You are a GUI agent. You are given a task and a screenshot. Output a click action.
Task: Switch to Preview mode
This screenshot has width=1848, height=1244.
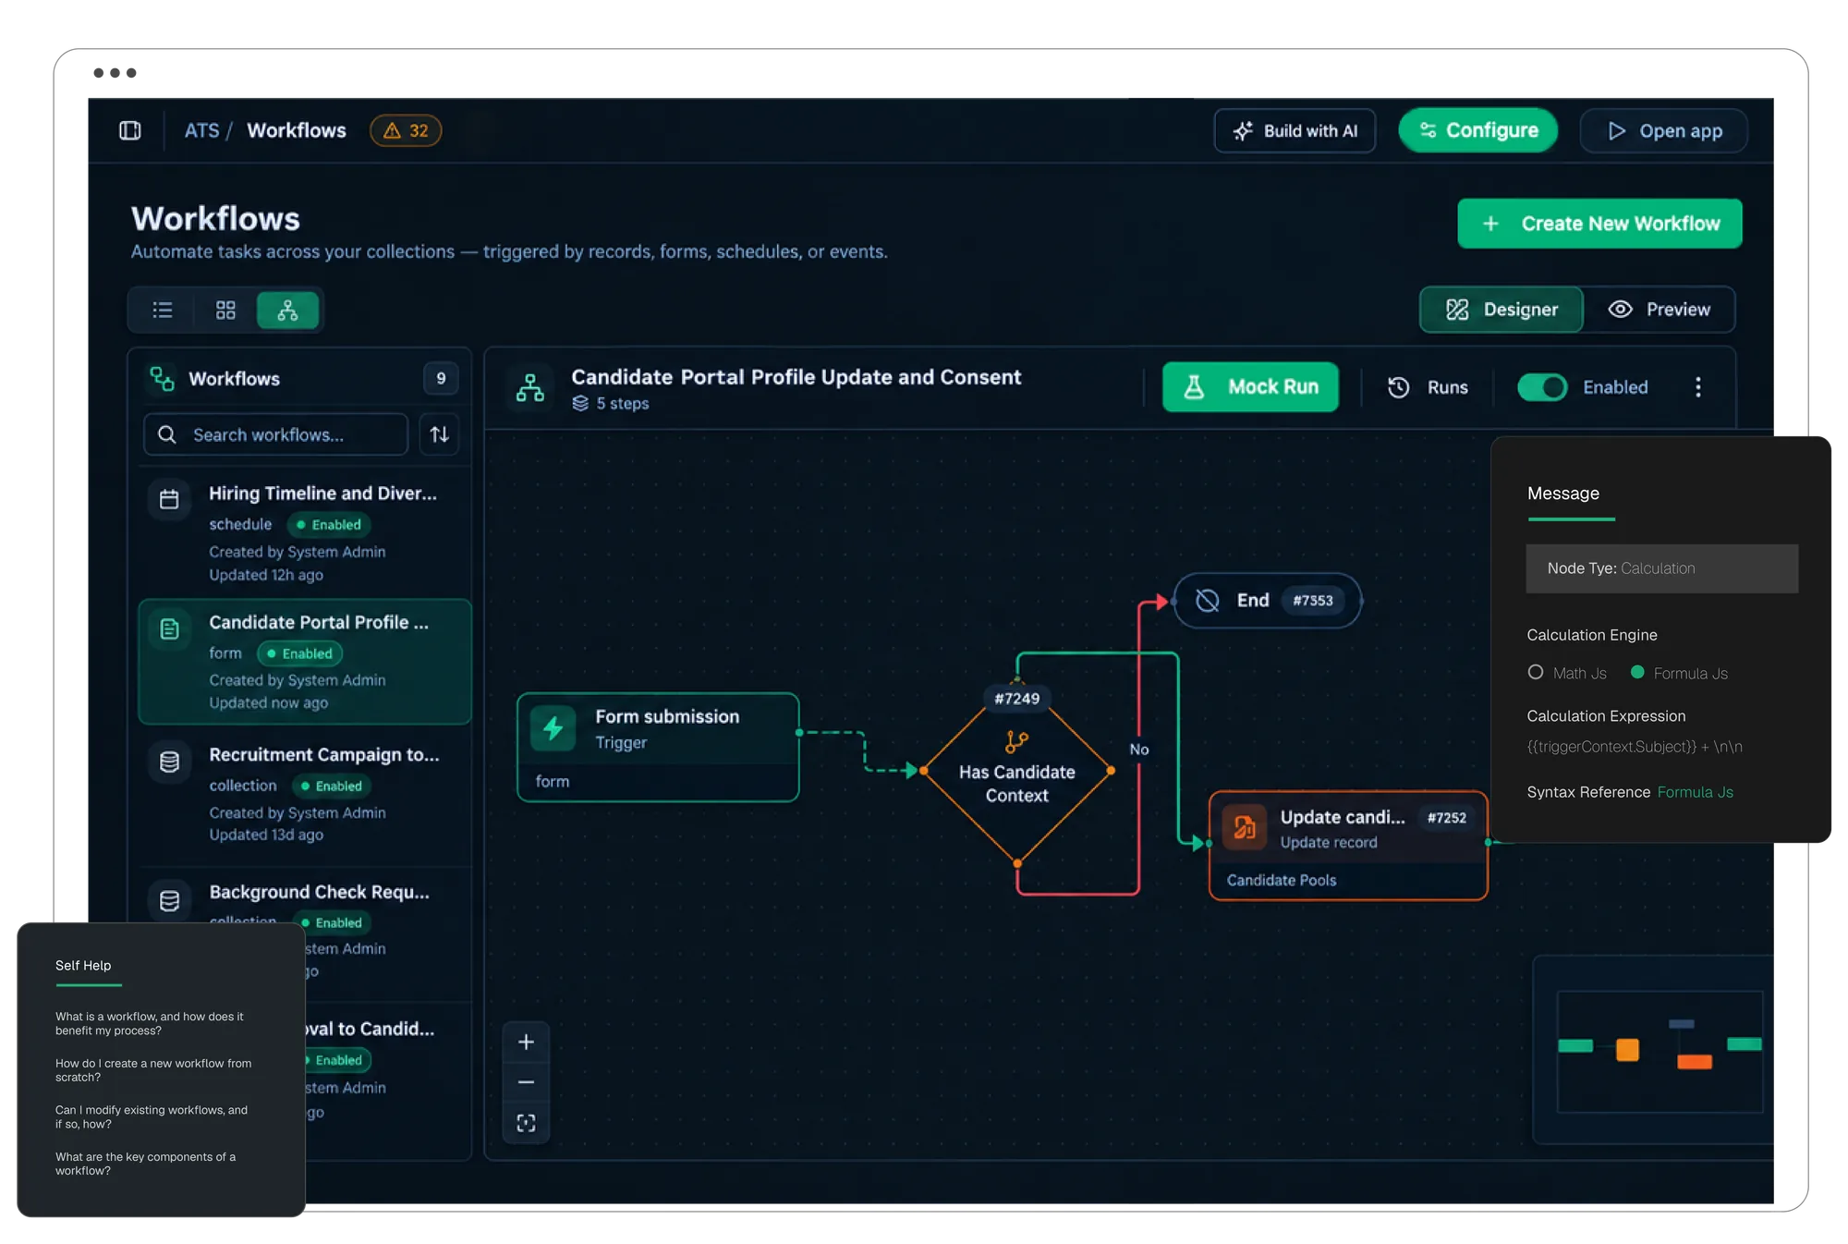coord(1660,310)
